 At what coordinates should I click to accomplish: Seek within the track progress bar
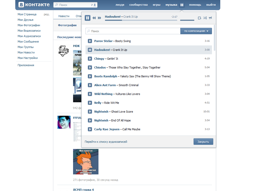point(141,20)
